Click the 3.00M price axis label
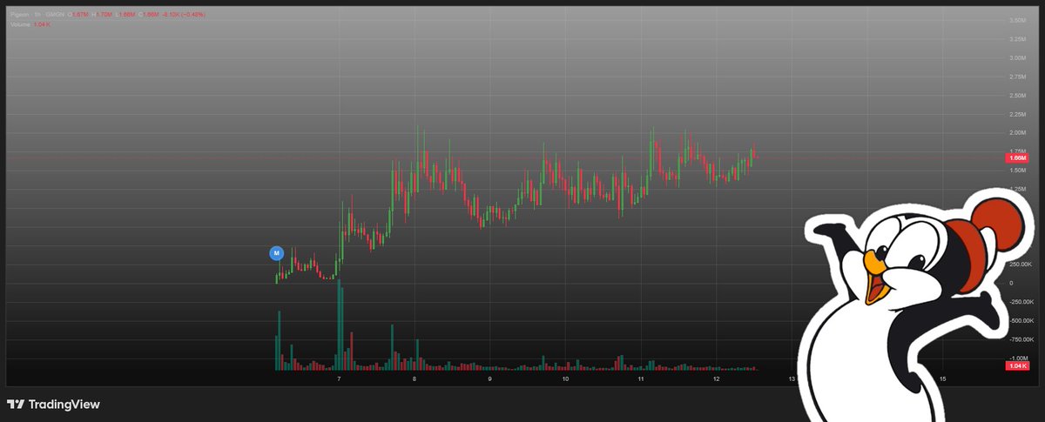 pyautogui.click(x=1016, y=58)
